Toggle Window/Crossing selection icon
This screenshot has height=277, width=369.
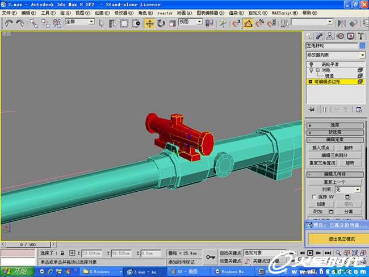[136, 23]
